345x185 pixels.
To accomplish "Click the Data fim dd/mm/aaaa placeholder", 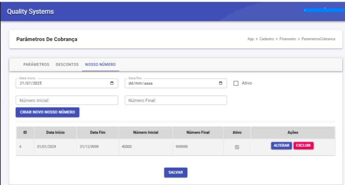I will coord(141,83).
